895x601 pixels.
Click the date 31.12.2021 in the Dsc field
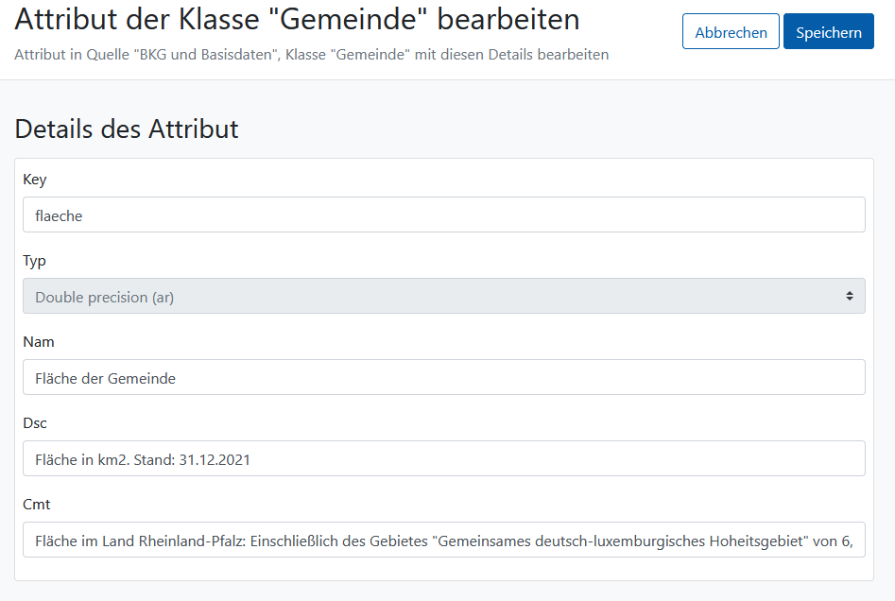(x=215, y=459)
